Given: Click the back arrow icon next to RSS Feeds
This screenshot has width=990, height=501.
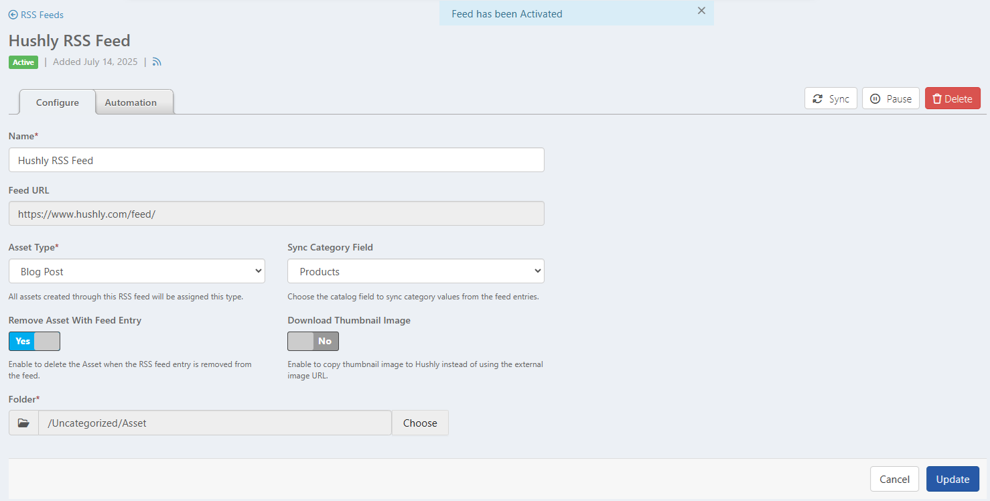Looking at the screenshot, I should 13,15.
